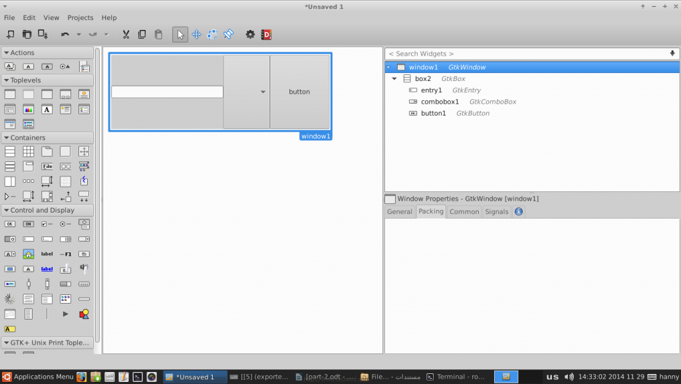The width and height of the screenshot is (681, 384).
Task: Activate the Drag and Resize tool
Action: click(x=197, y=35)
